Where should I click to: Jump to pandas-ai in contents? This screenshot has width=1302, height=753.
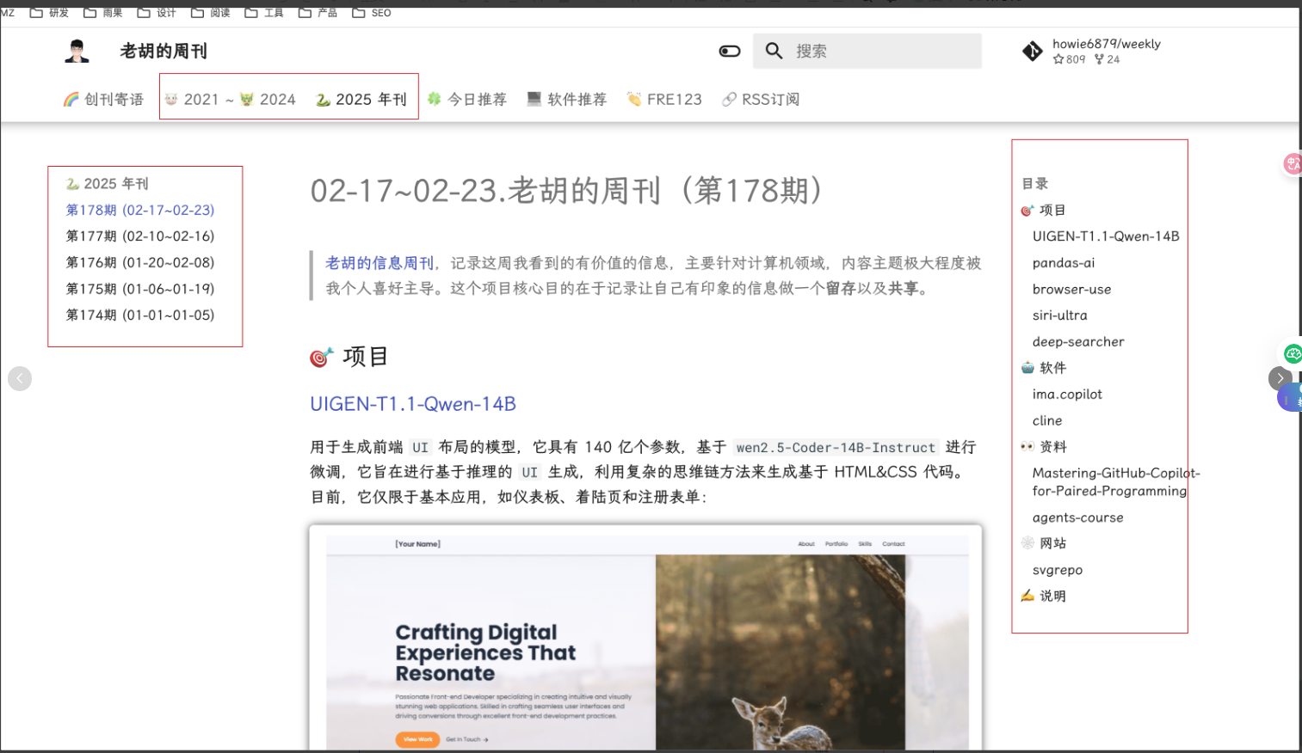point(1064,263)
